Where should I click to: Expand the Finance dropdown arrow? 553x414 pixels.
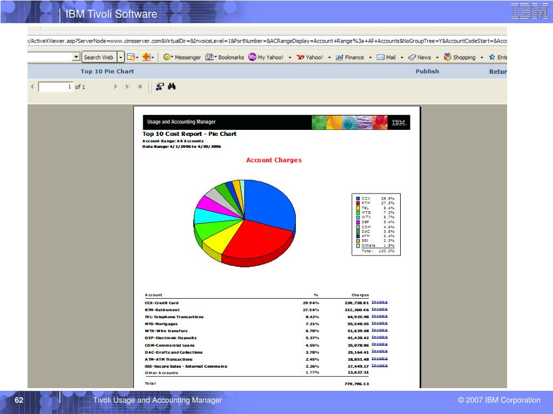tap(370, 57)
